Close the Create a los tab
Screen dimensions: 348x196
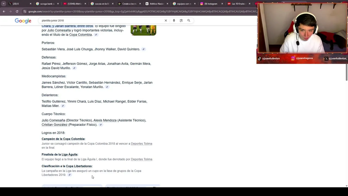pos(140,4)
